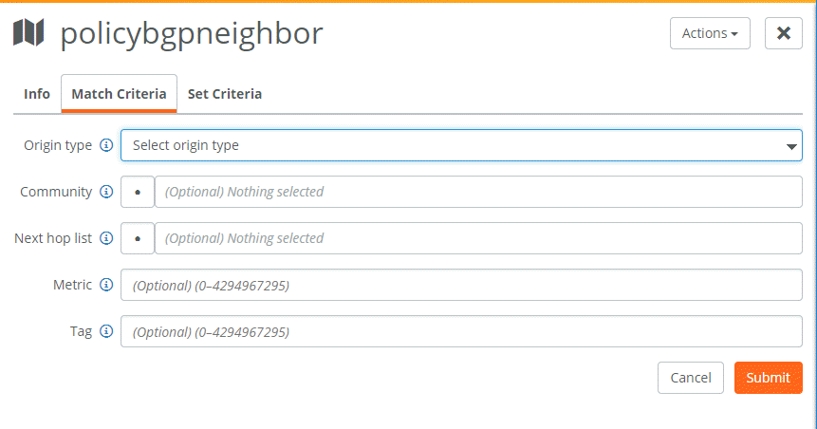Submit the policy form
Image resolution: width=817 pixels, height=429 pixels.
point(768,378)
